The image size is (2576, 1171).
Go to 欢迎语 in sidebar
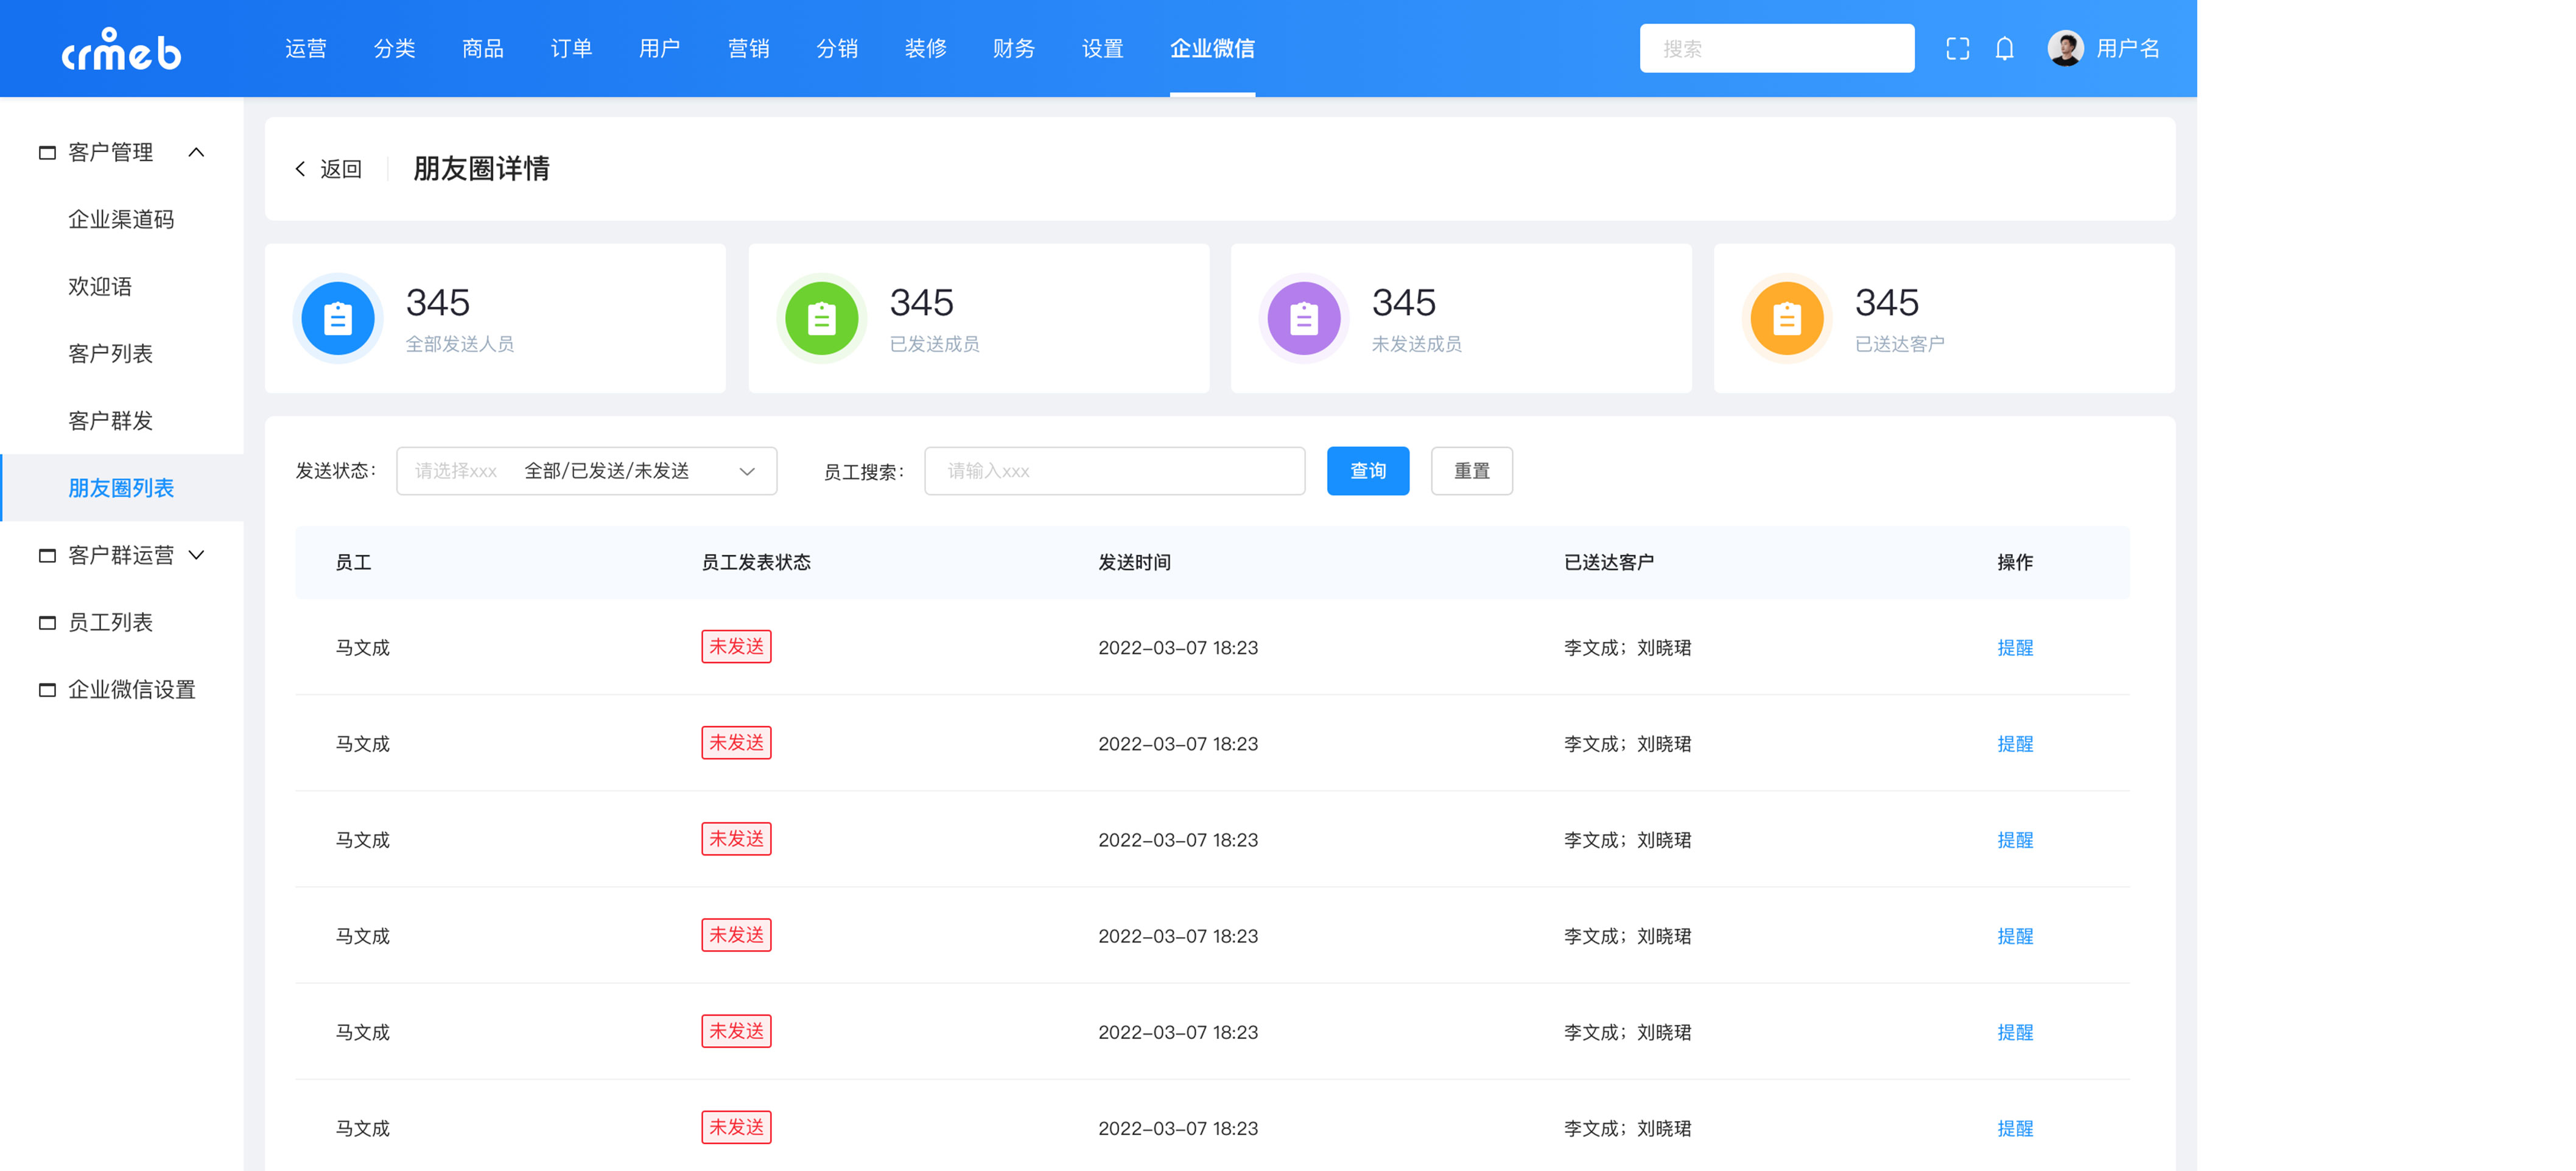100,286
